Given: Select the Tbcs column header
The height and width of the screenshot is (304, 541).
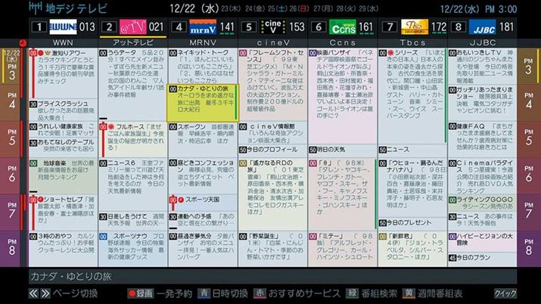Looking at the screenshot, I should coord(412,43).
